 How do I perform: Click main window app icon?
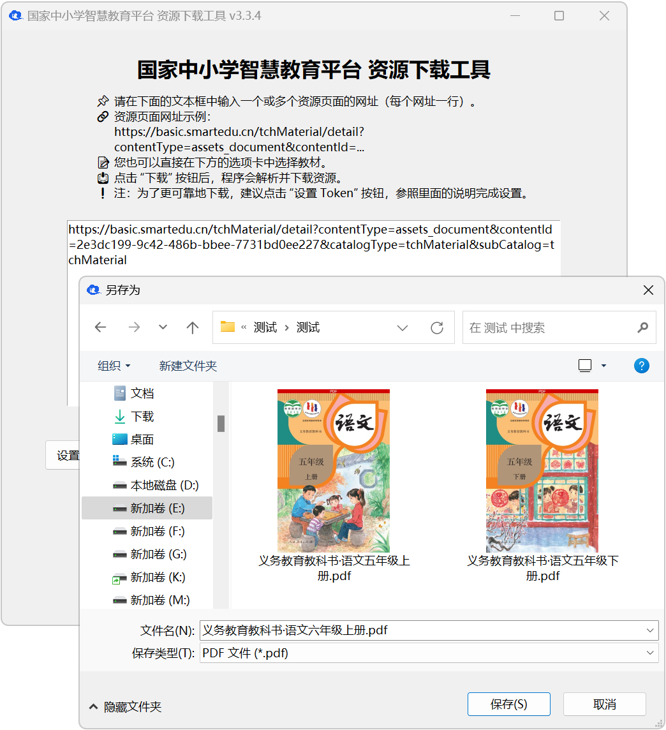click(x=15, y=15)
